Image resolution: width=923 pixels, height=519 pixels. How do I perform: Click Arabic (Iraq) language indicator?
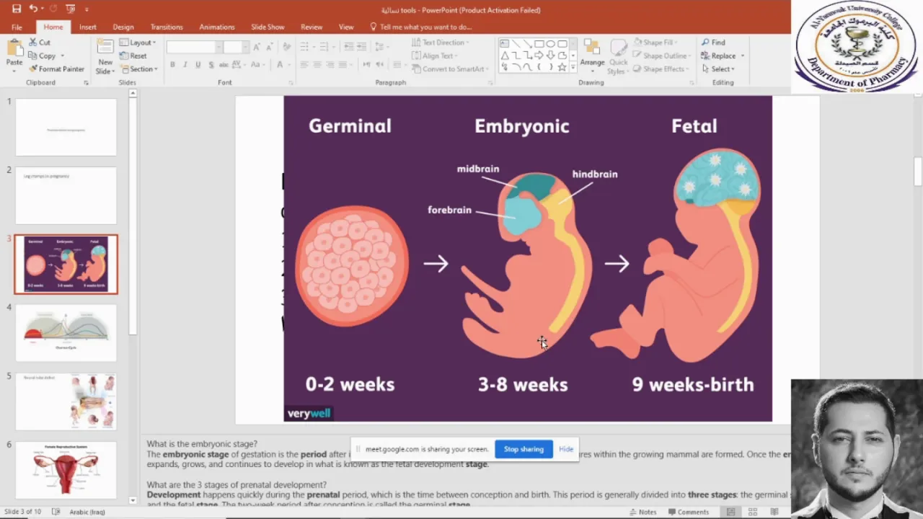coord(87,512)
